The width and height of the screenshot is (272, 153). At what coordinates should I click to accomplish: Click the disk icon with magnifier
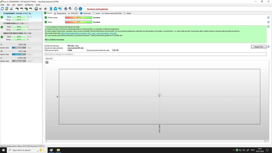[31, 9]
